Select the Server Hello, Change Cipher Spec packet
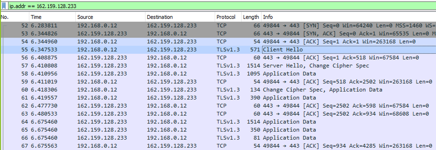The image size is (436, 150). [x=218, y=66]
